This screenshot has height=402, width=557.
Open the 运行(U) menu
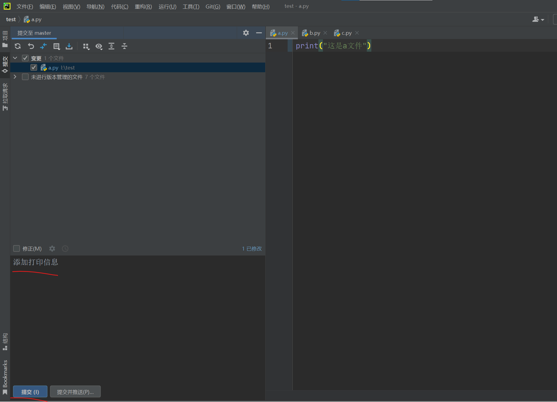click(x=168, y=7)
